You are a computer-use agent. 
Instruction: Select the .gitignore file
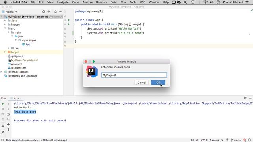[x=17, y=56]
